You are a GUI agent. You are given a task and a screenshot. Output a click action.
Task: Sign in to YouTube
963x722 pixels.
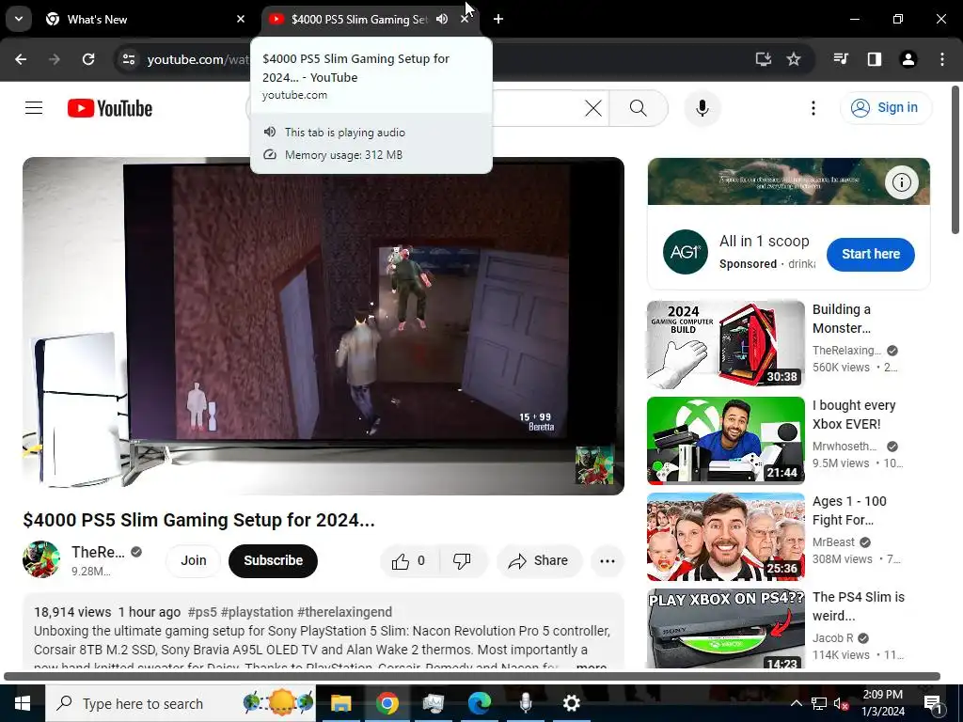[x=885, y=107]
